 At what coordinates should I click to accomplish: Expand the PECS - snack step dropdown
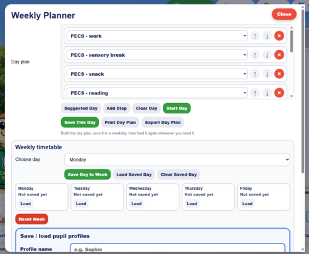(157, 74)
